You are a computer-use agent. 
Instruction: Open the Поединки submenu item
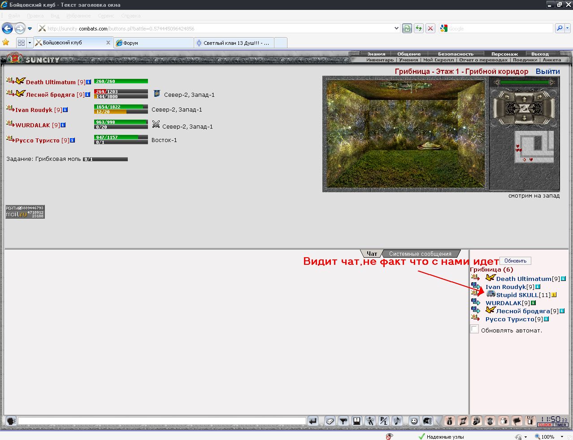pos(525,60)
